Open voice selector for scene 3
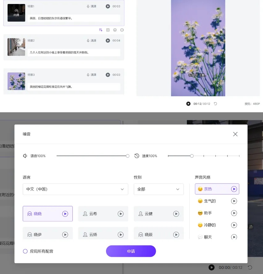The width and height of the screenshot is (263, 274). tap(92, 75)
